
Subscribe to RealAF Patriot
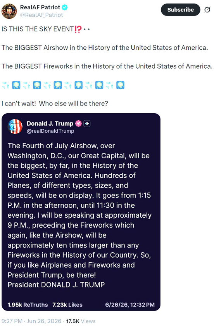point(181,10)
